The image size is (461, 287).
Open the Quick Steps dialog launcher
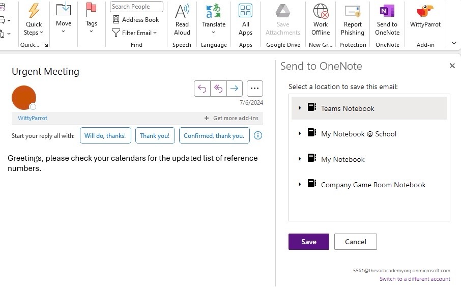coord(46,45)
